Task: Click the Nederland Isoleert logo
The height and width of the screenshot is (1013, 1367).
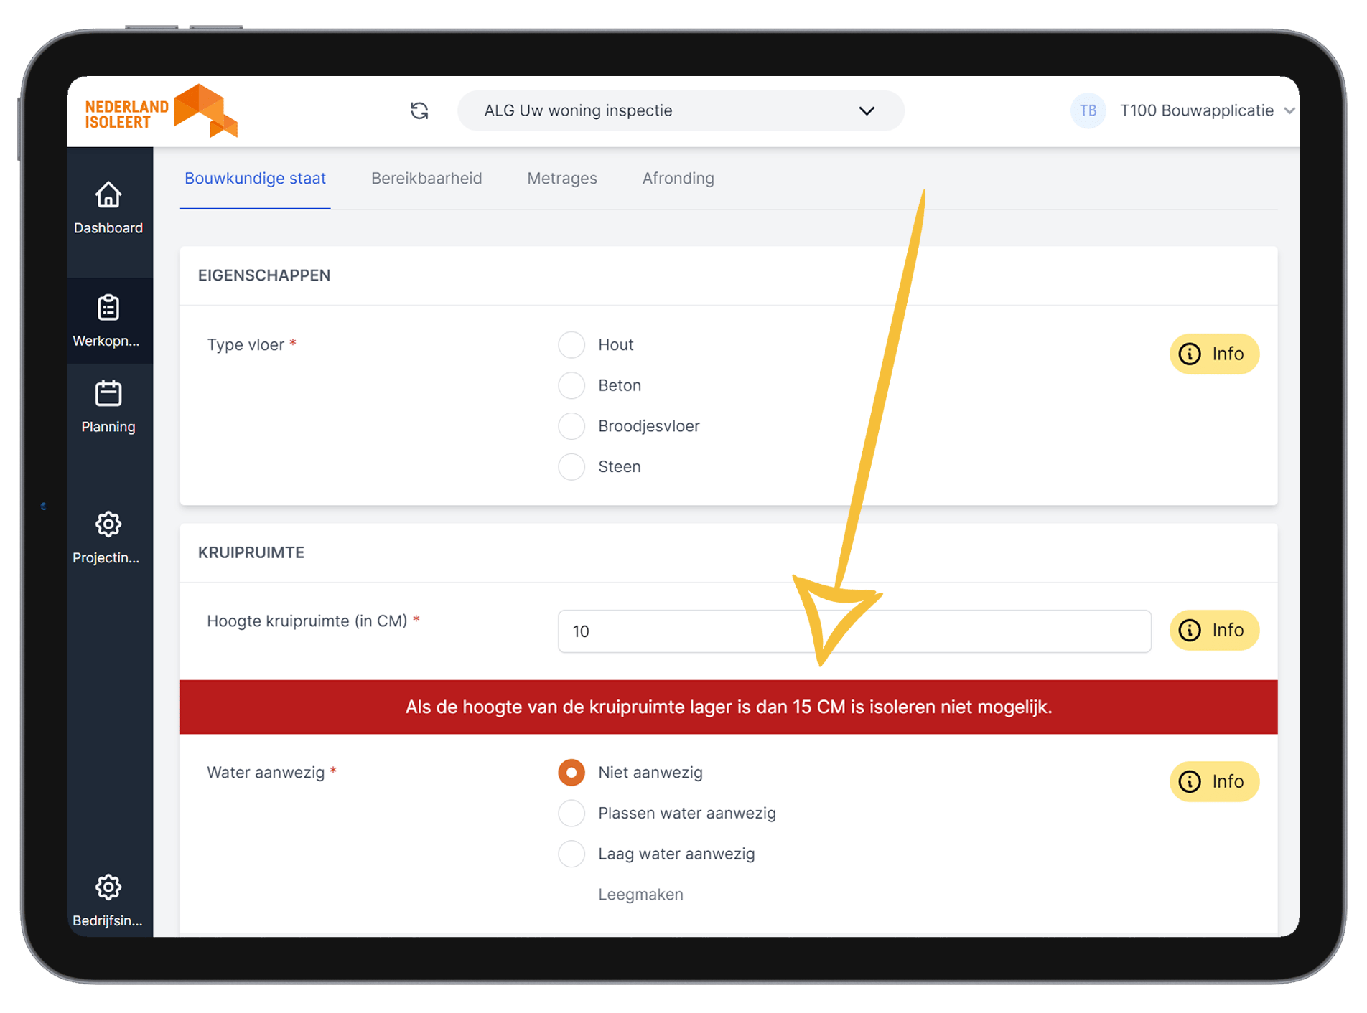Action: (162, 111)
